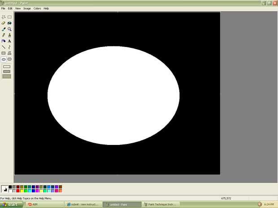Screen dimensions: 278x208
Task: Open the File menu
Action: (3, 8)
